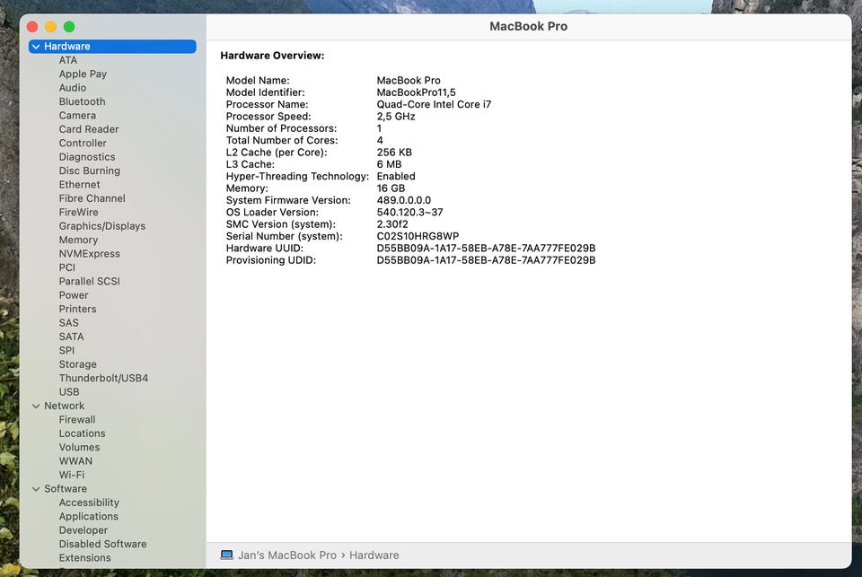Collapse the Software section chevron
862x577 pixels.
coord(36,489)
